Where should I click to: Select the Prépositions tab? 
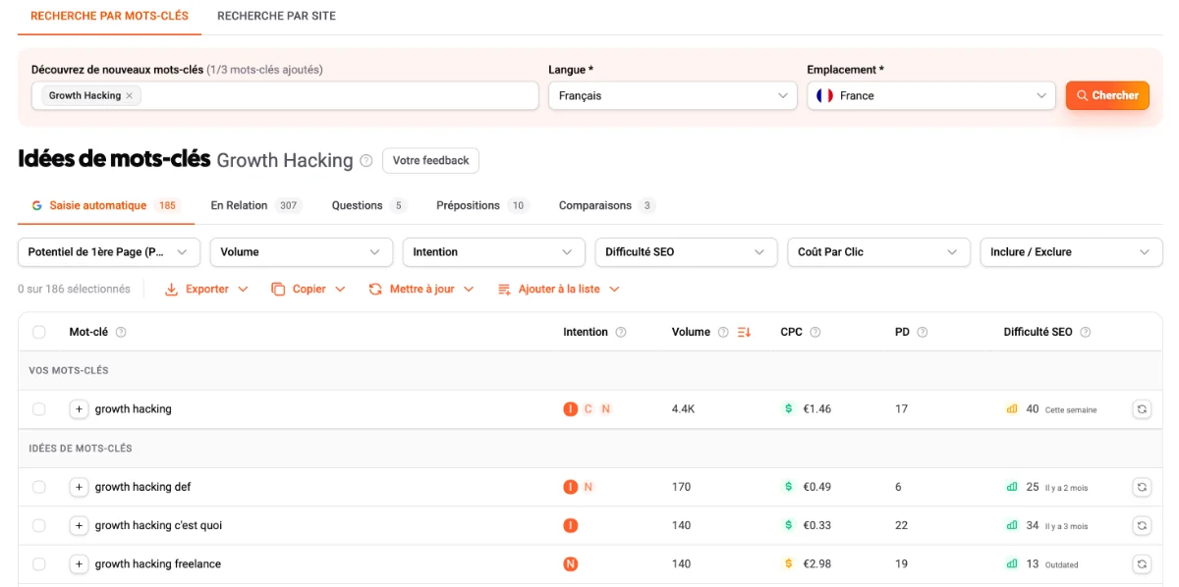pyautogui.click(x=482, y=206)
